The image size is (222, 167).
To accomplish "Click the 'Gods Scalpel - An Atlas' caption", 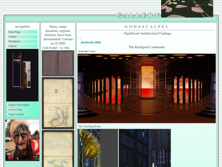I will click(56, 48).
